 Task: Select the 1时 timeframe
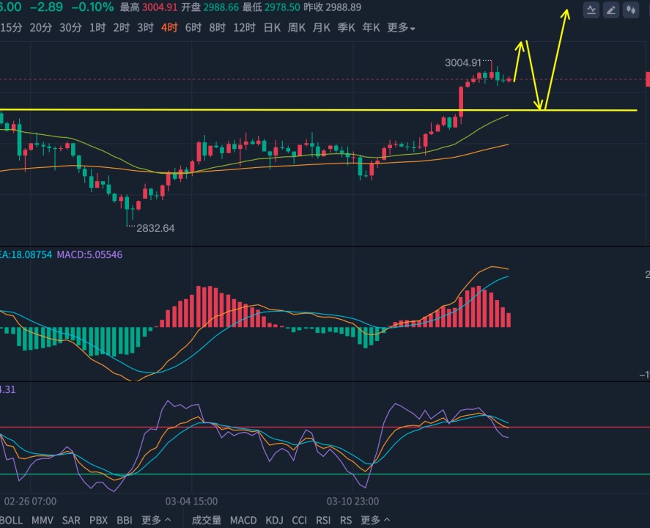click(x=97, y=28)
